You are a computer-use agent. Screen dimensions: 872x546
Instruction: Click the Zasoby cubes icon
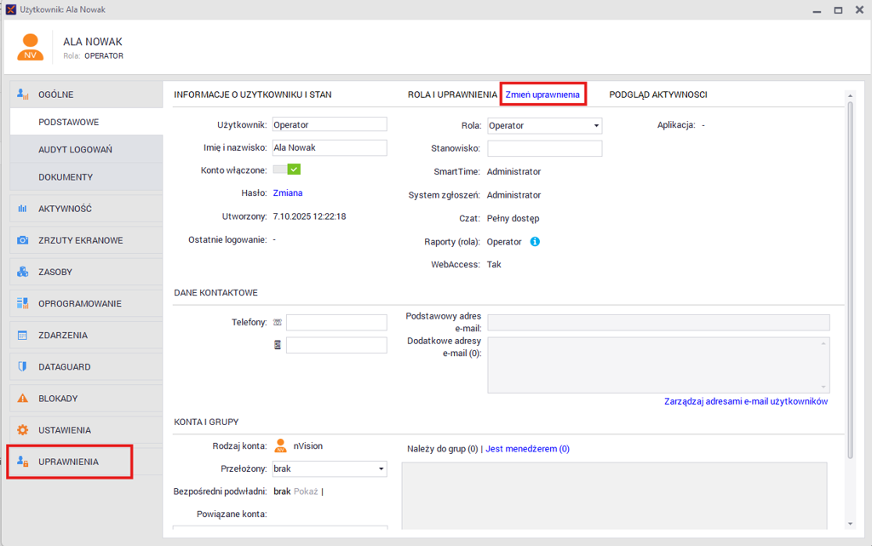pos(23,273)
